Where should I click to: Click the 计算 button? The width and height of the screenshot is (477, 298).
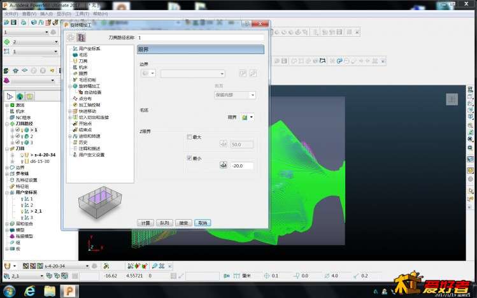[x=145, y=223]
